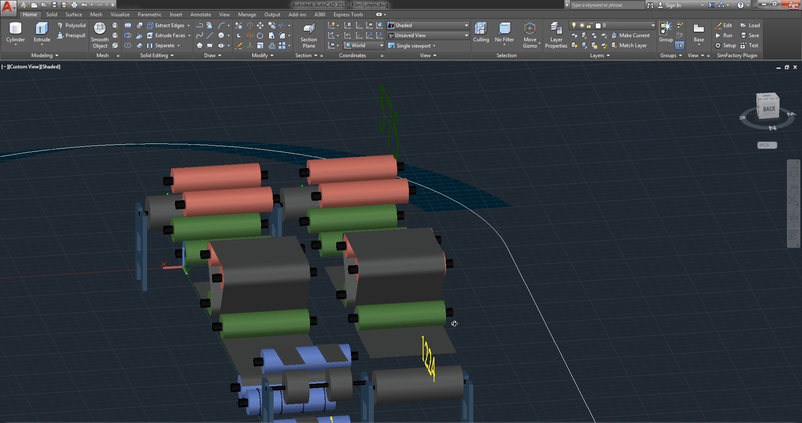The image size is (802, 423).
Task: Open the Annotate ribbon tab
Action: click(200, 15)
